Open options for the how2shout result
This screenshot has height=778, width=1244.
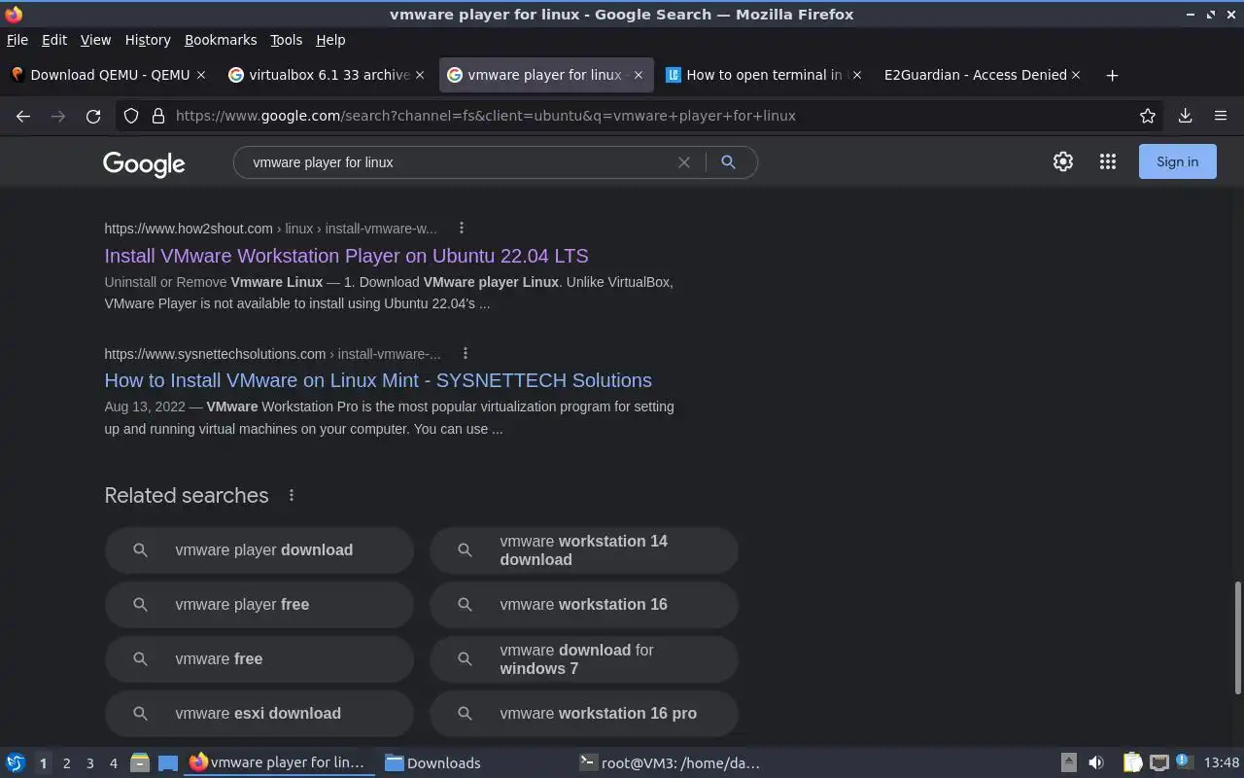[x=462, y=228]
